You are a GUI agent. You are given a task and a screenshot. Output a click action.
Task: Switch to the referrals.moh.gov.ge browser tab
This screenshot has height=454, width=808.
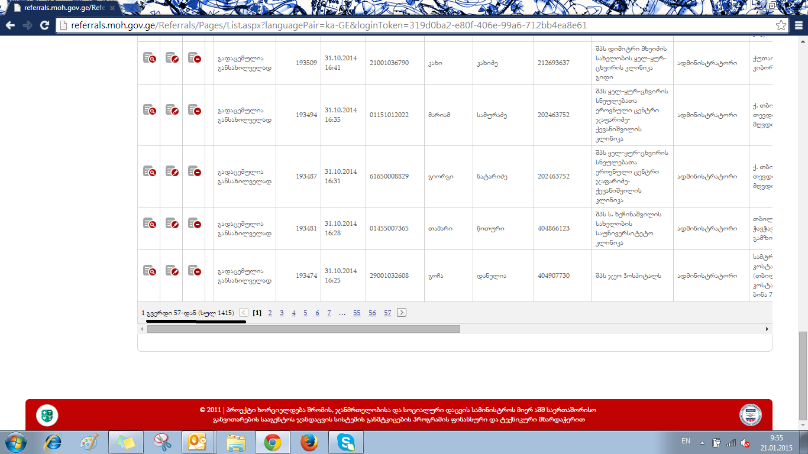(x=59, y=8)
